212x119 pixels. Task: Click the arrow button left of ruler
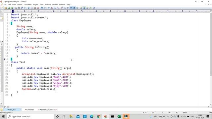pos(2,11)
